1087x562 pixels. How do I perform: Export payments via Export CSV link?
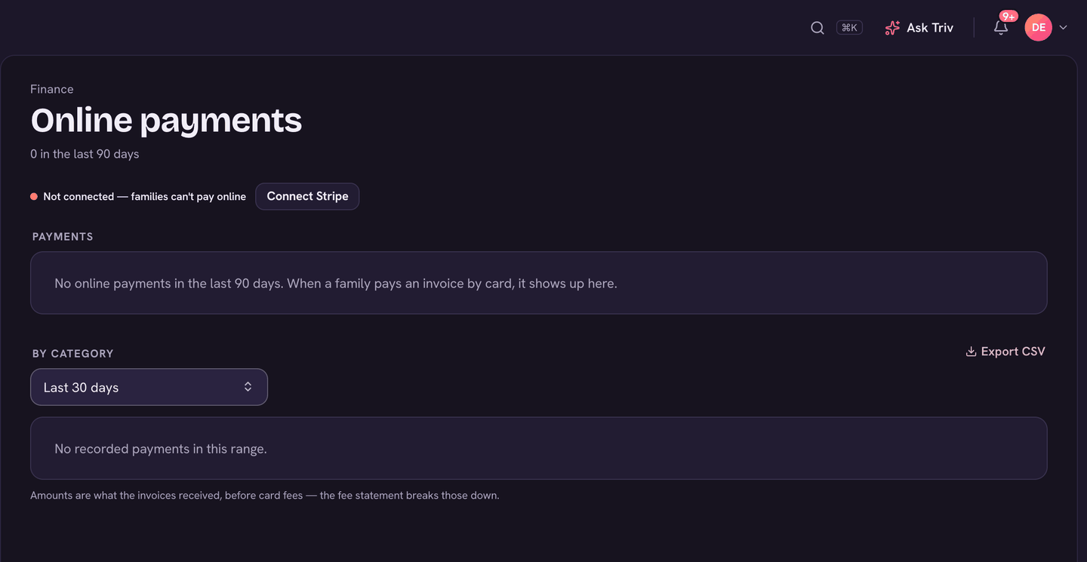[x=1005, y=352]
